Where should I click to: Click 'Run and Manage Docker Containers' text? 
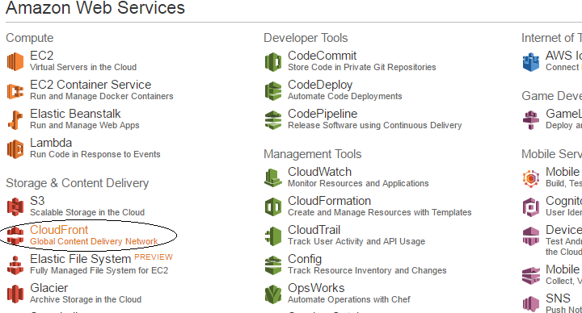coord(102,96)
